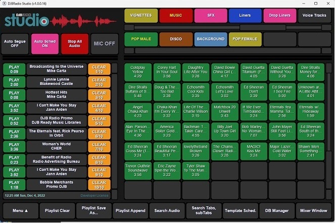Play The Eternals In Orbit
Image resolution: width=335 pixels, height=223 pixels.
pos(14,133)
